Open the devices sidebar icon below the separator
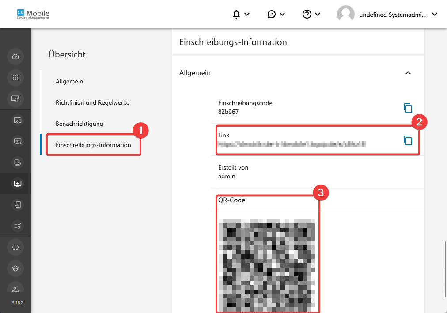The width and height of the screenshot is (447, 313). pyautogui.click(x=17, y=120)
